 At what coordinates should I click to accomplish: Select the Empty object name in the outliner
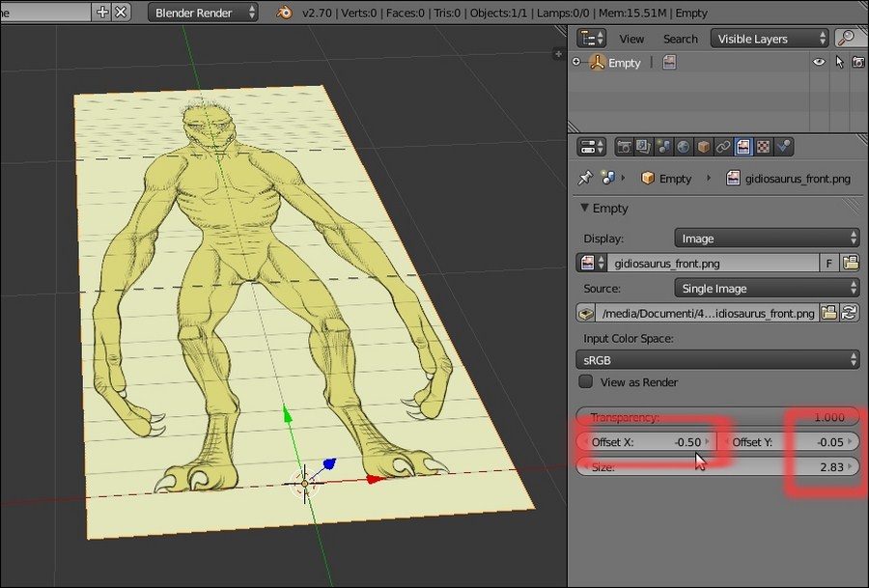[x=624, y=63]
